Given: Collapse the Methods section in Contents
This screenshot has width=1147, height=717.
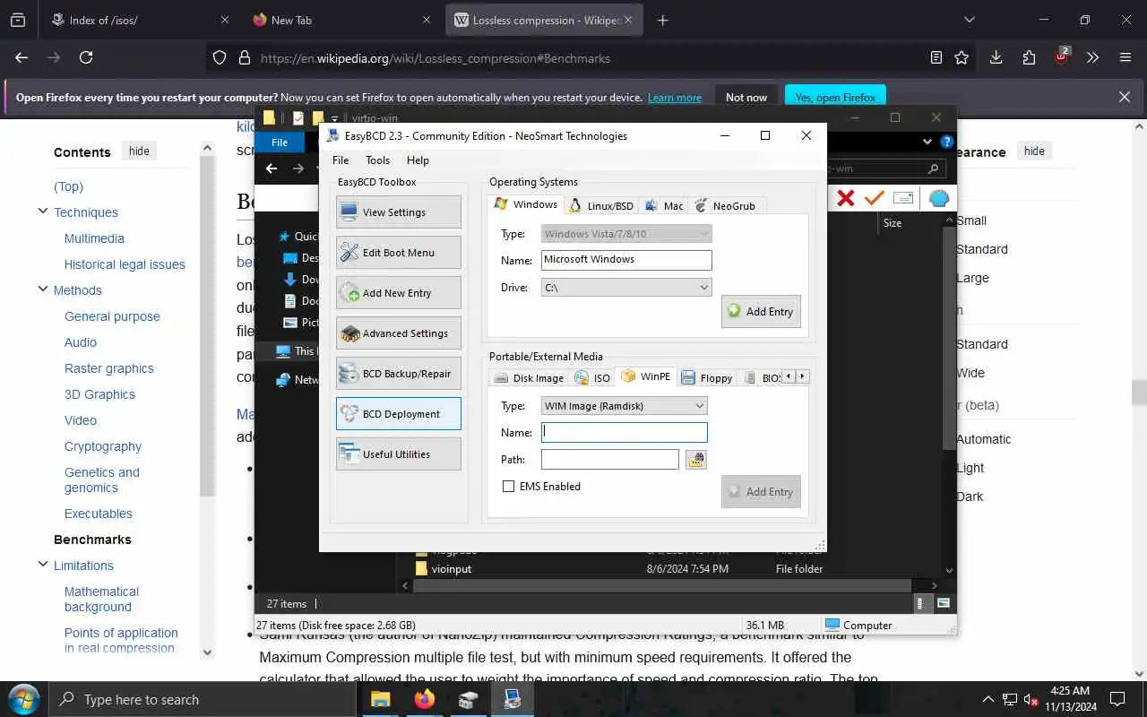Looking at the screenshot, I should pyautogui.click(x=42, y=289).
